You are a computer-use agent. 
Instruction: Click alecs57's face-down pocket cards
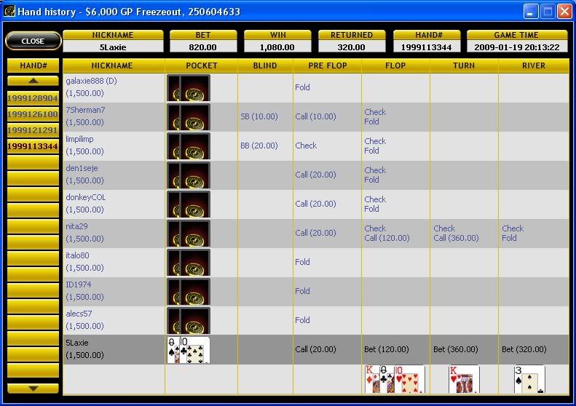(x=189, y=321)
